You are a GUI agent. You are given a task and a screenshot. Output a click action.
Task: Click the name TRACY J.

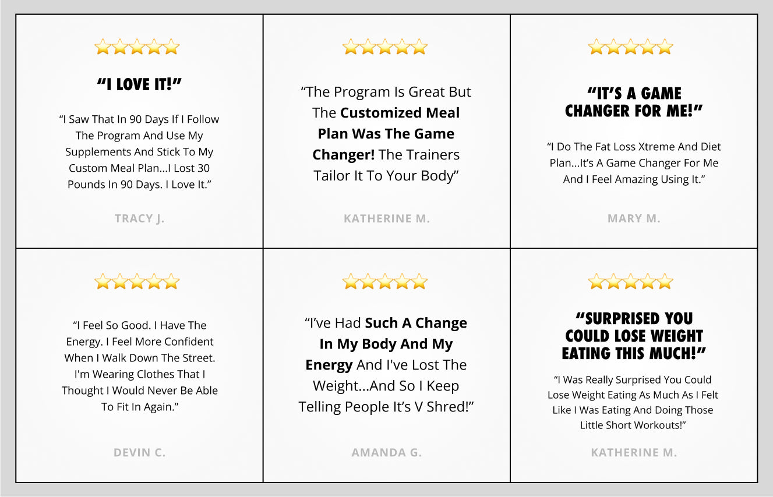tap(139, 218)
